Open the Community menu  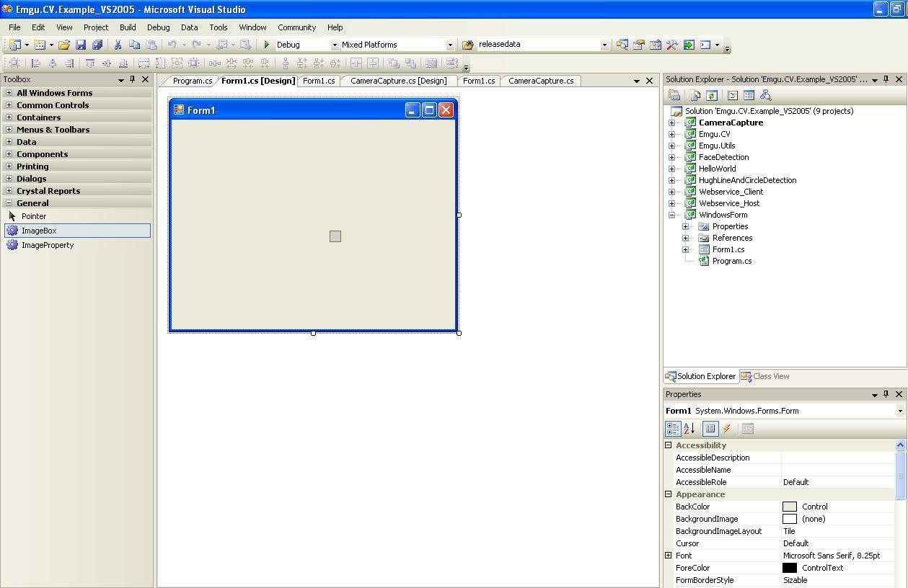point(297,27)
